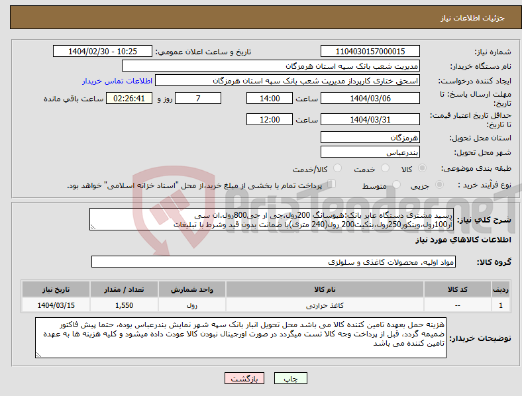Select the جزیی purchase type radio
The image size is (522, 396).
439,184
